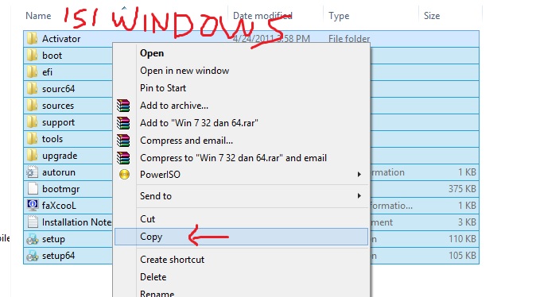Click the autorun file icon
Screen dimensions: 536x297
(32, 172)
